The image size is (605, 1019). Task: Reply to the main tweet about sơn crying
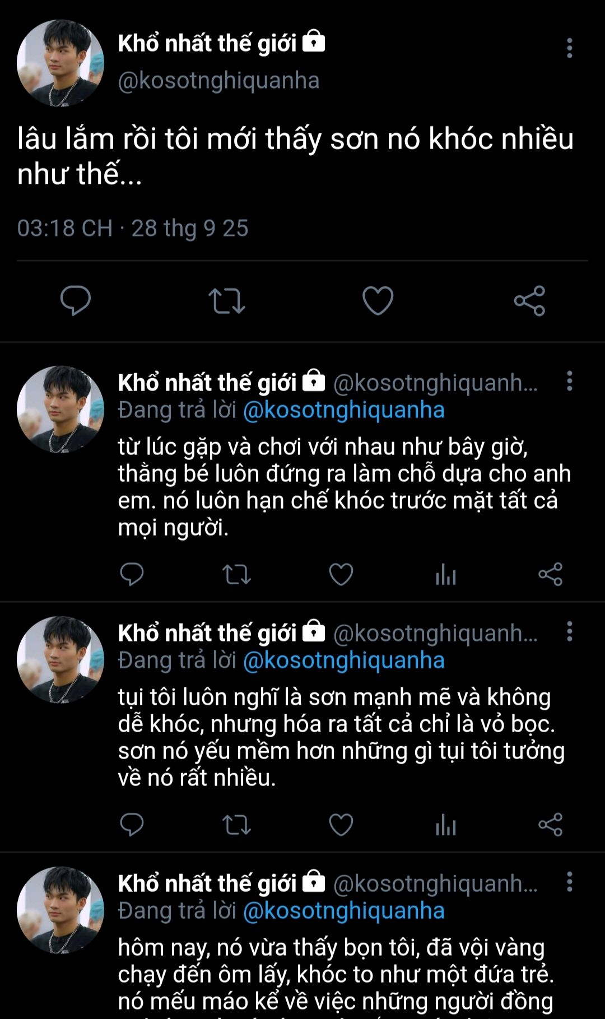(76, 300)
